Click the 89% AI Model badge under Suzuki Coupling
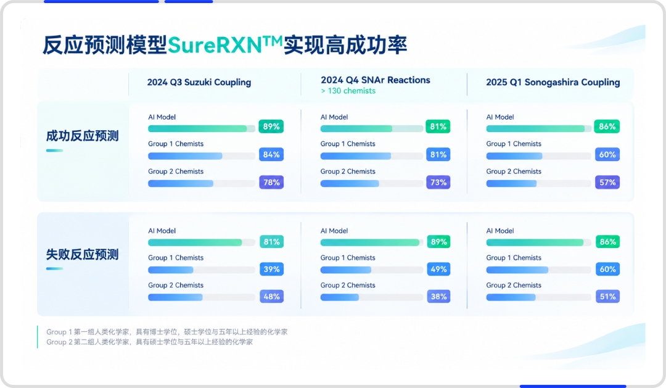This screenshot has height=388, width=666. 271,126
